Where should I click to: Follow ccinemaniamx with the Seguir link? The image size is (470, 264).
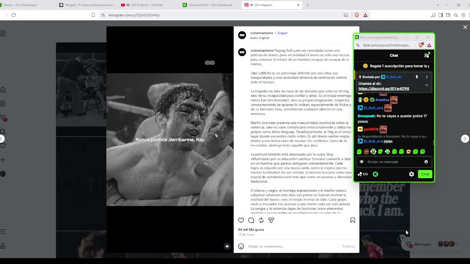[282, 33]
